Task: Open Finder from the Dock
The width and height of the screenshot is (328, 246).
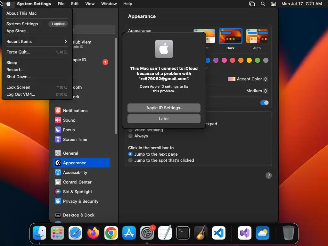Action: pos(39,233)
